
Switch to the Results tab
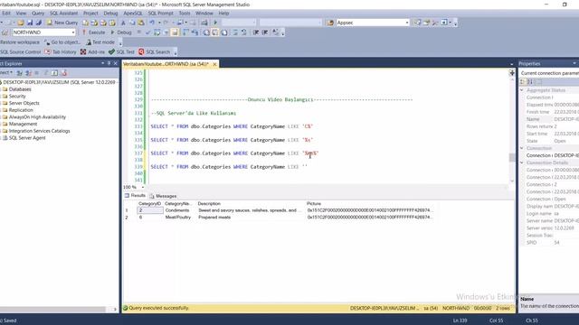point(135,196)
